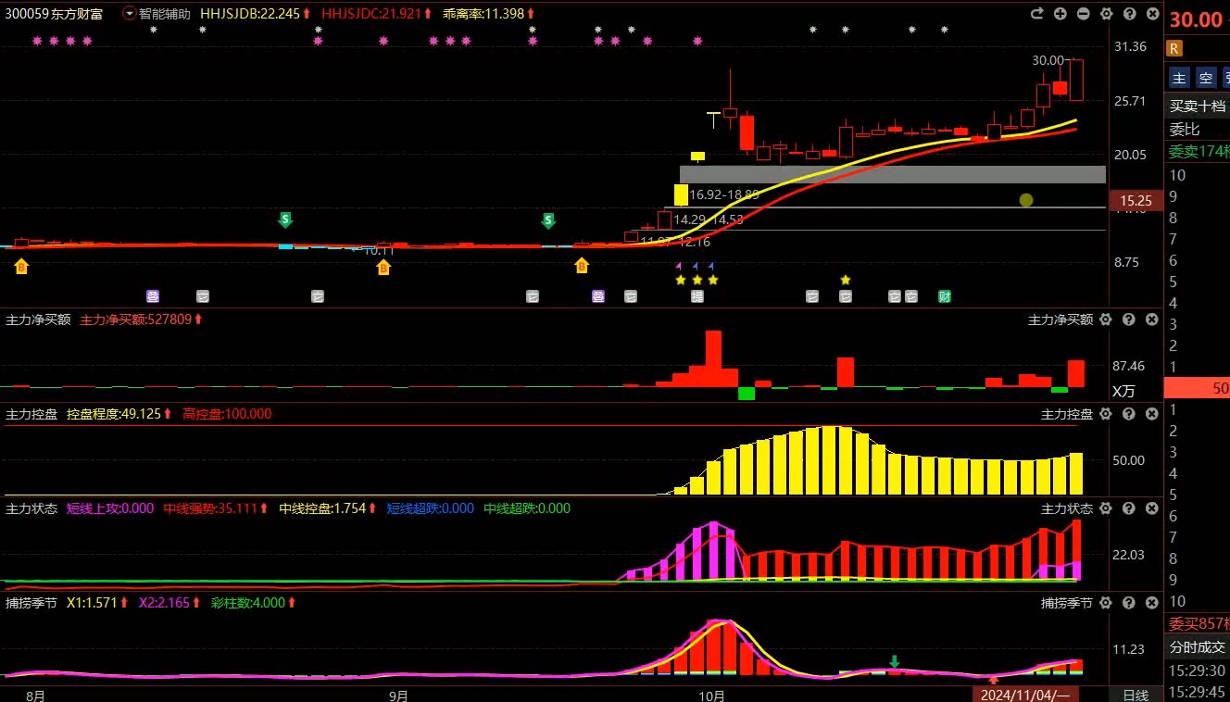This screenshot has width=1230, height=702.
Task: Click the 短线超跌:0.000 value
Action: [430, 508]
